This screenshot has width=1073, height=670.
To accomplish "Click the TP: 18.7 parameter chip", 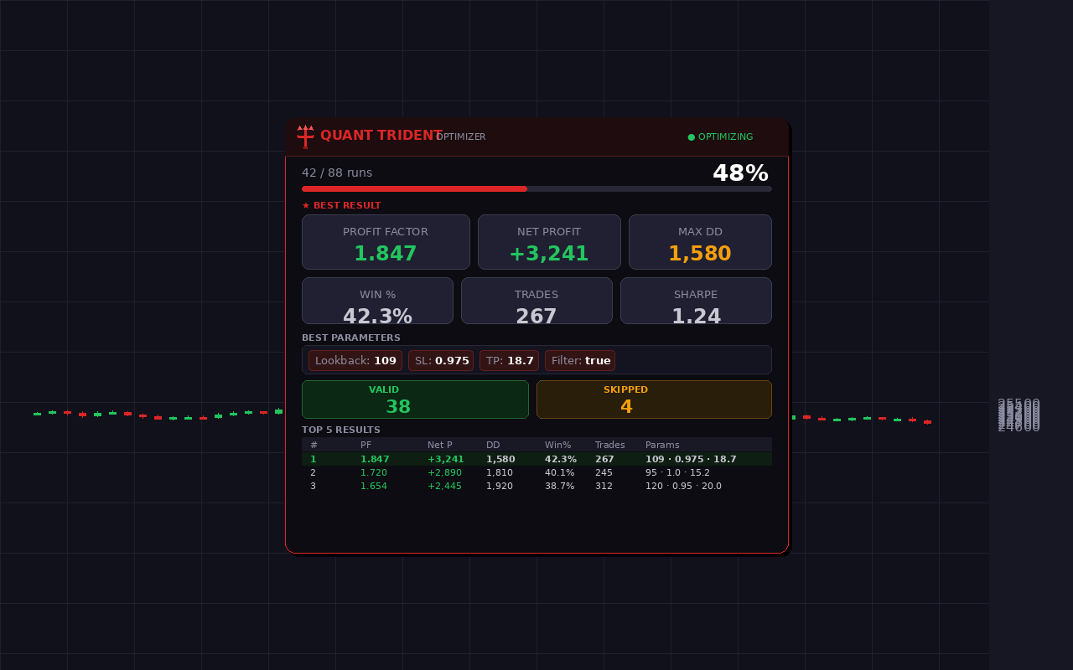I will 510,361.
